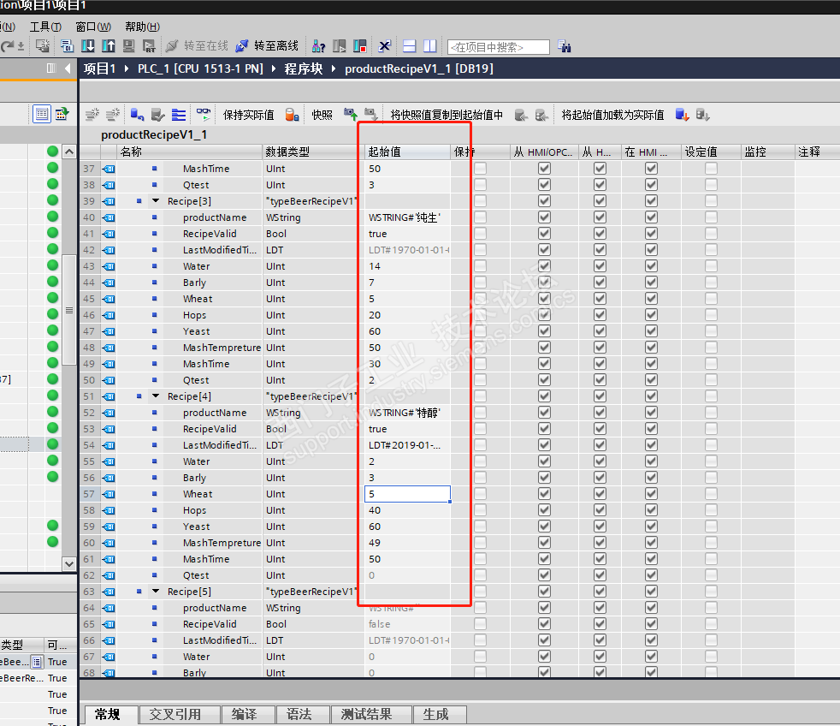
Task: Click the 转至离线 (Go offline) button
Action: pyautogui.click(x=268, y=46)
